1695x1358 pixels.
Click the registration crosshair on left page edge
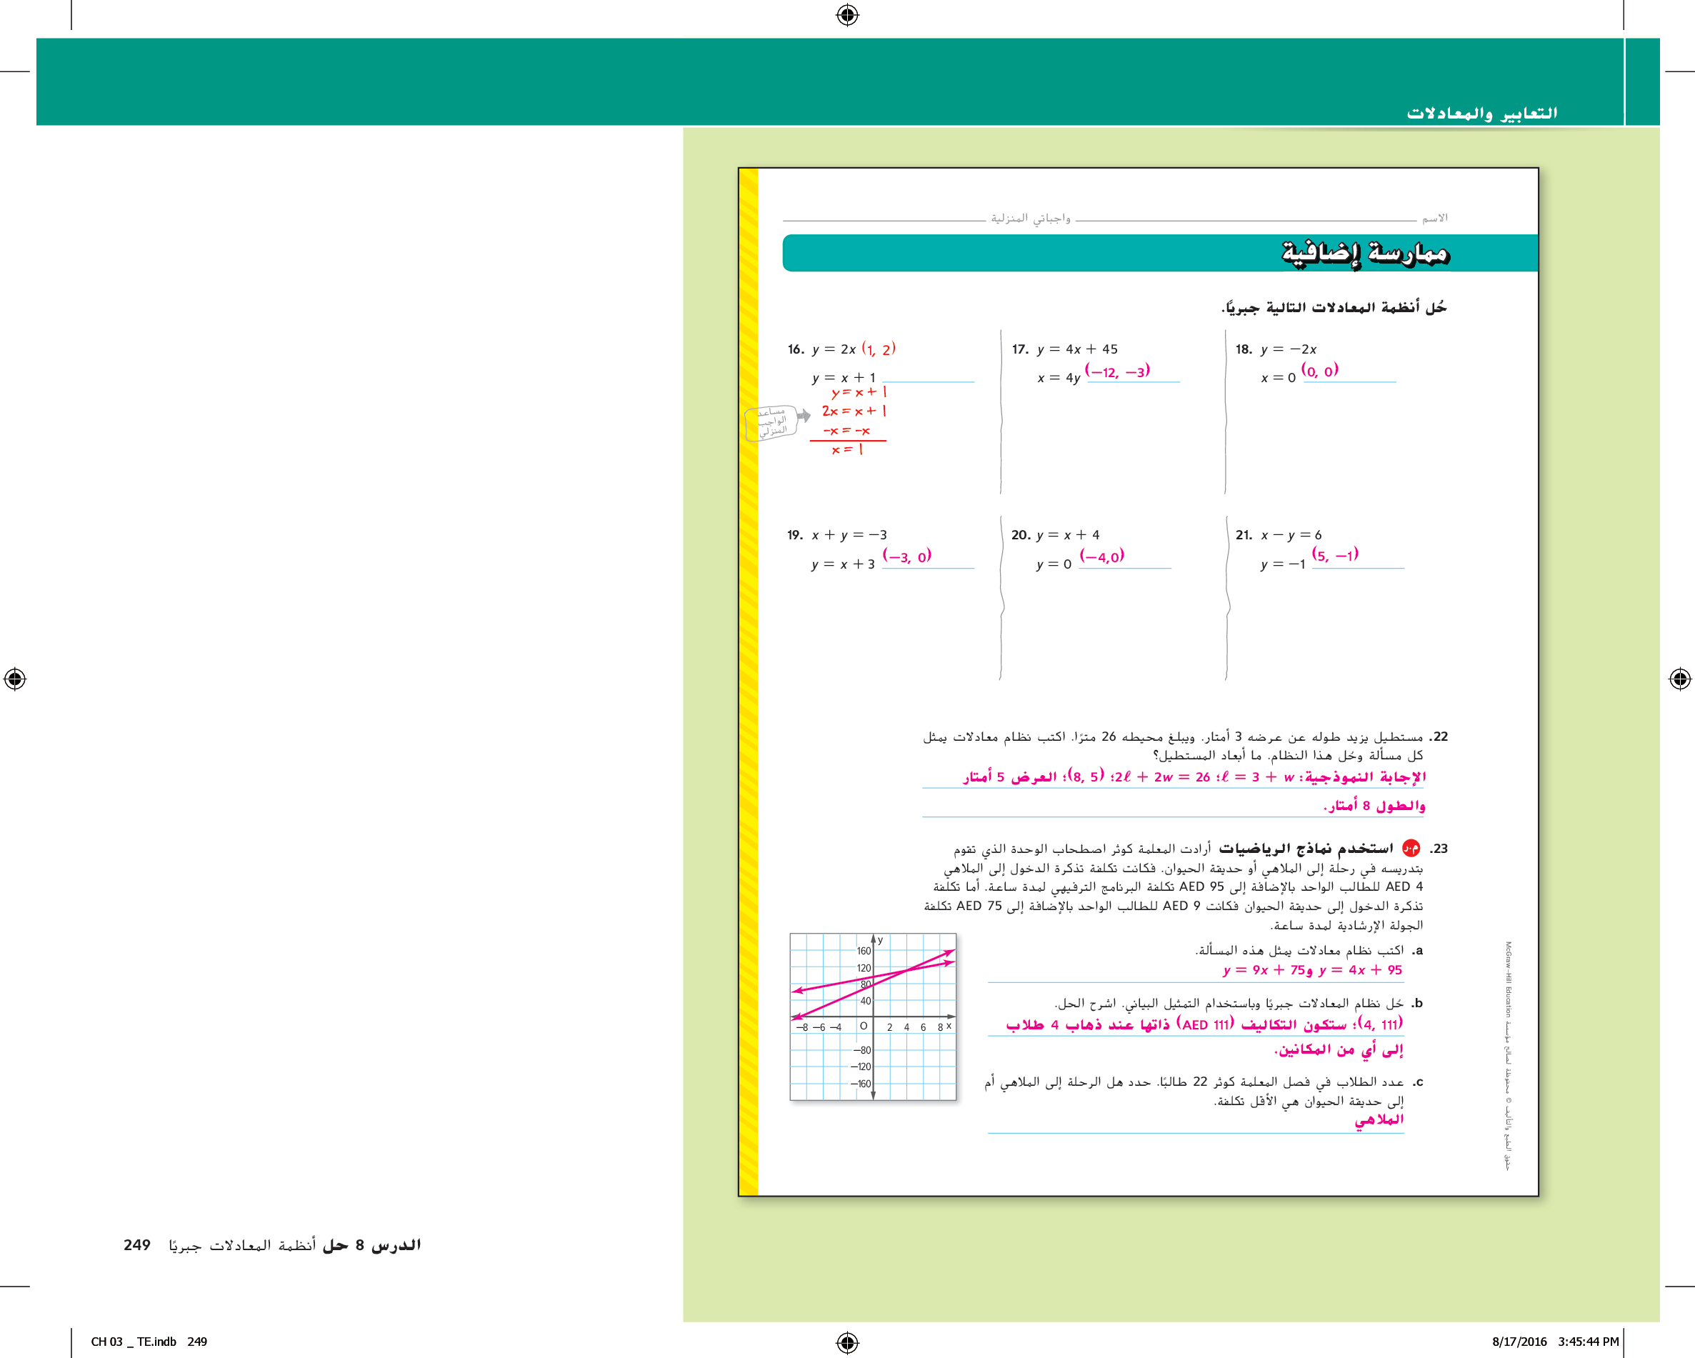(15, 679)
